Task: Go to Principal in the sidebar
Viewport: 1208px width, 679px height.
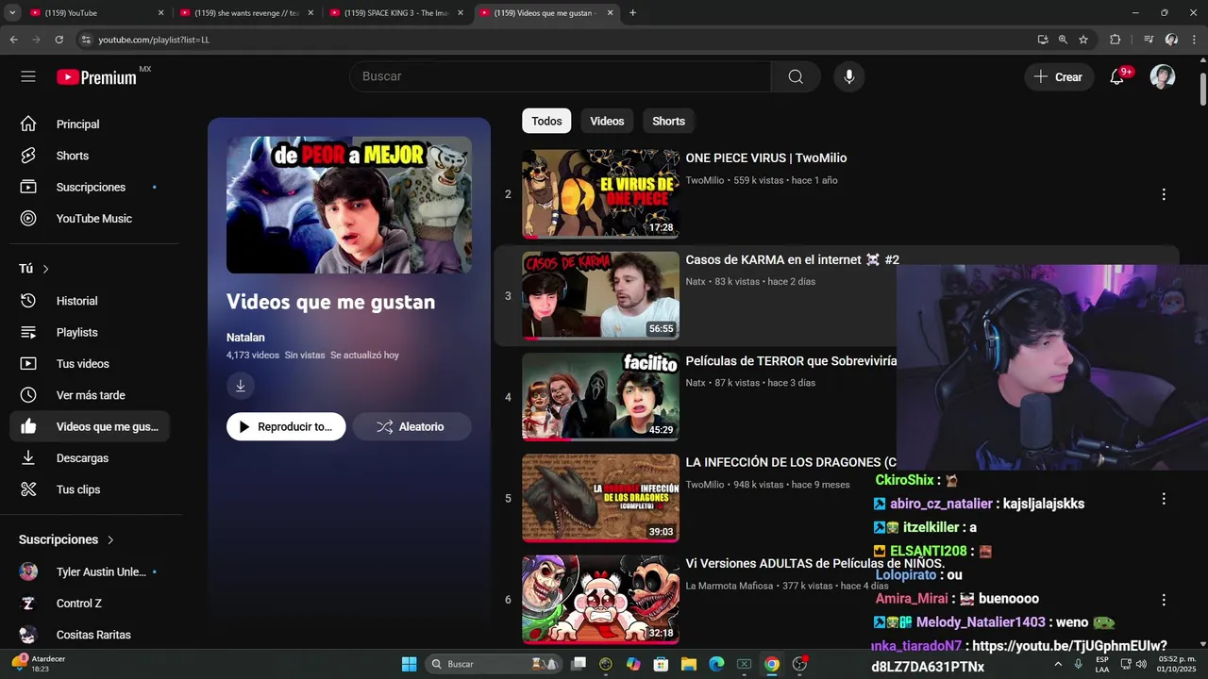Action: pos(90,124)
